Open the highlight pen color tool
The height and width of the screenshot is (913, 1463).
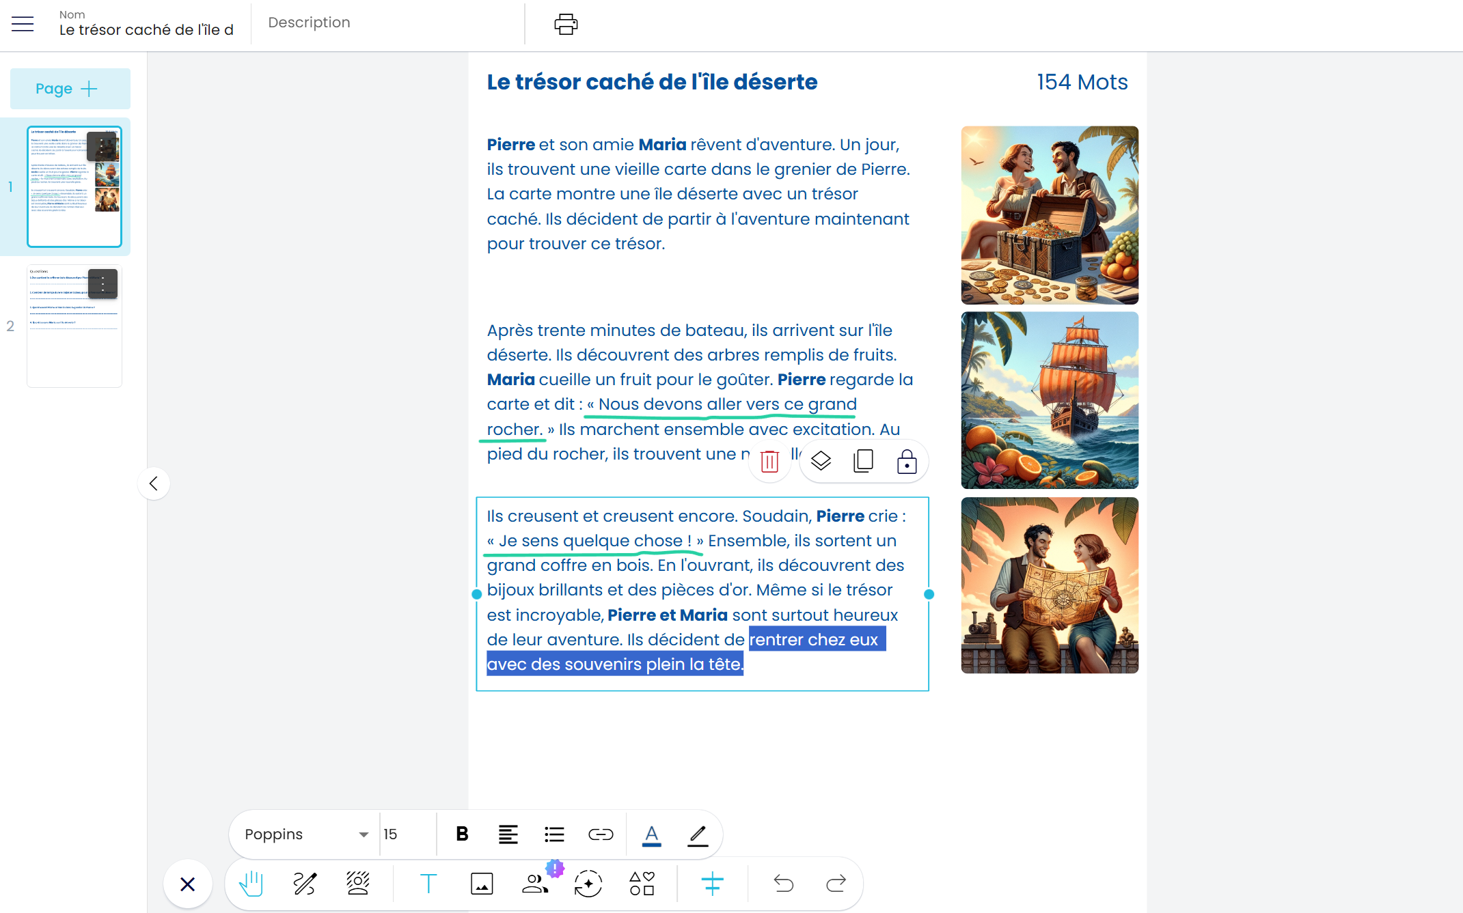pos(698,834)
